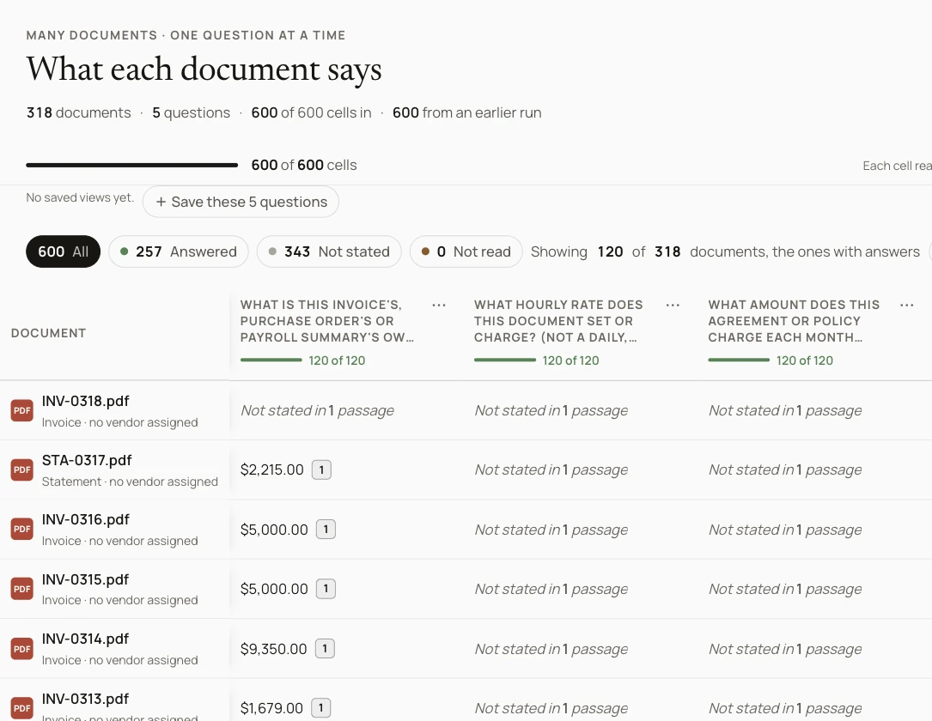The height and width of the screenshot is (721, 932).
Task: Click the 'What is this invoice's' question header
Action: coord(327,321)
